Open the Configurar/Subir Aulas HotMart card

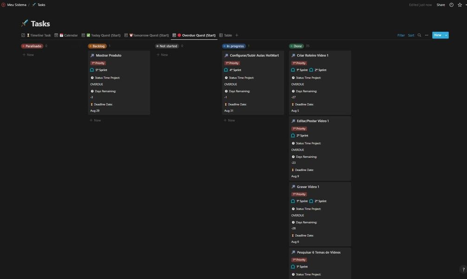coord(253,83)
